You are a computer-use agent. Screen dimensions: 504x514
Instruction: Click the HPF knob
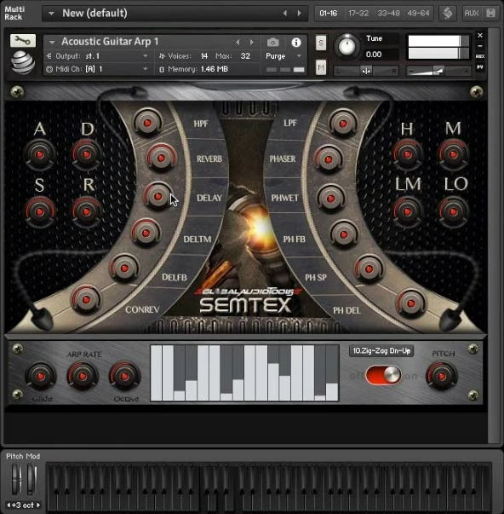[x=147, y=123]
